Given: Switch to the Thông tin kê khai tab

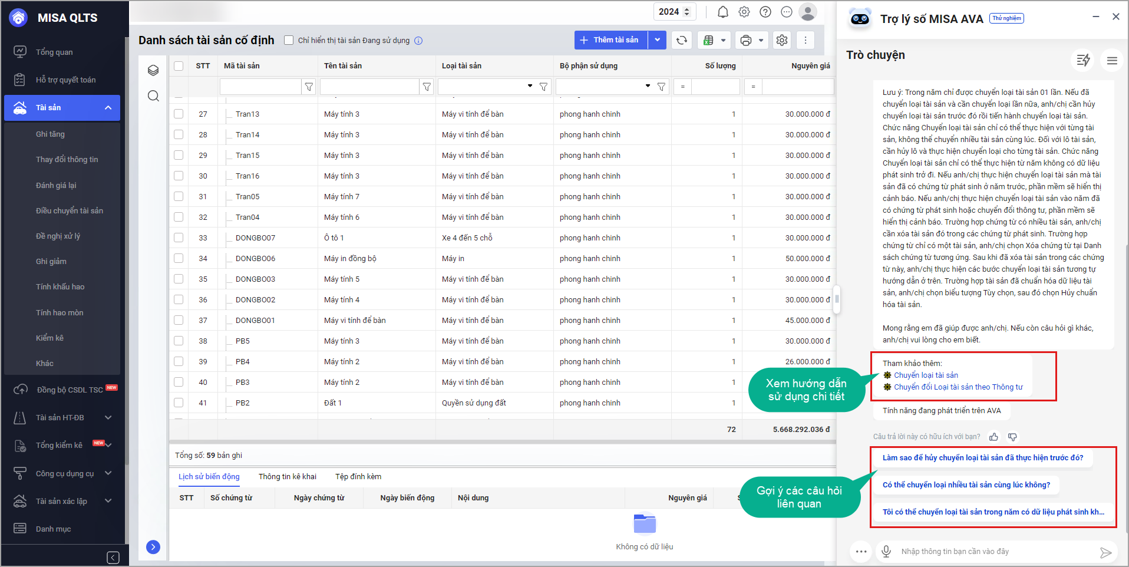Looking at the screenshot, I should pos(287,476).
